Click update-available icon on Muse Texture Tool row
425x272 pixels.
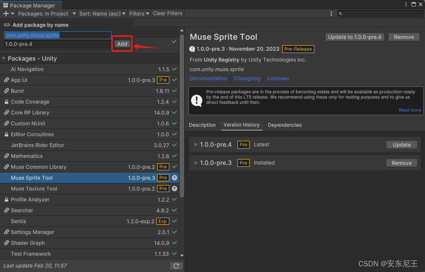[175, 189]
